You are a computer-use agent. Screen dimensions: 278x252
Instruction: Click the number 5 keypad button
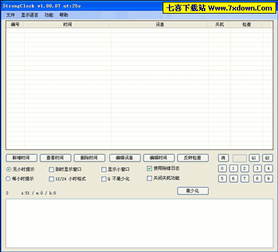pyautogui.click(x=222, y=178)
